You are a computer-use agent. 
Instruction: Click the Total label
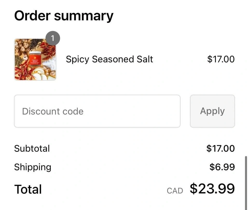click(28, 189)
